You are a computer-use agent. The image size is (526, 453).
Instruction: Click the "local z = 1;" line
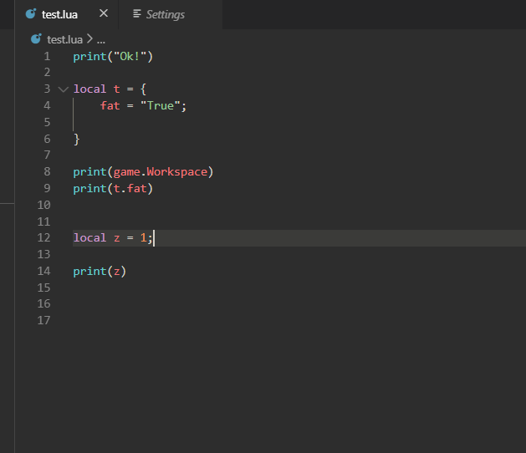[113, 238]
